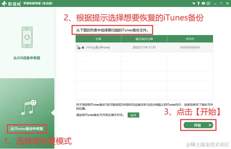Minimize the recovery window
Screen dimensions: 231x149
coord(215,4)
